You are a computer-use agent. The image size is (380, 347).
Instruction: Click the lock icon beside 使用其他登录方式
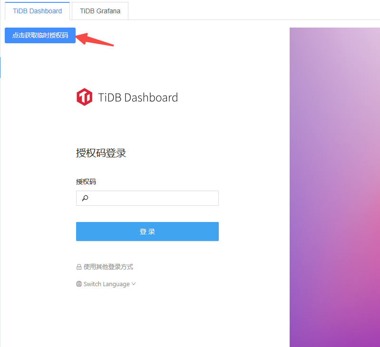(x=79, y=267)
